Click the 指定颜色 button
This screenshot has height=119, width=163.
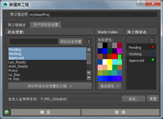[x=110, y=86]
